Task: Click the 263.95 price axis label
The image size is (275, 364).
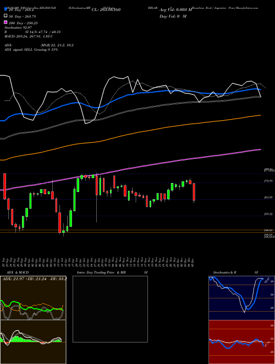Action: click(x=268, y=197)
